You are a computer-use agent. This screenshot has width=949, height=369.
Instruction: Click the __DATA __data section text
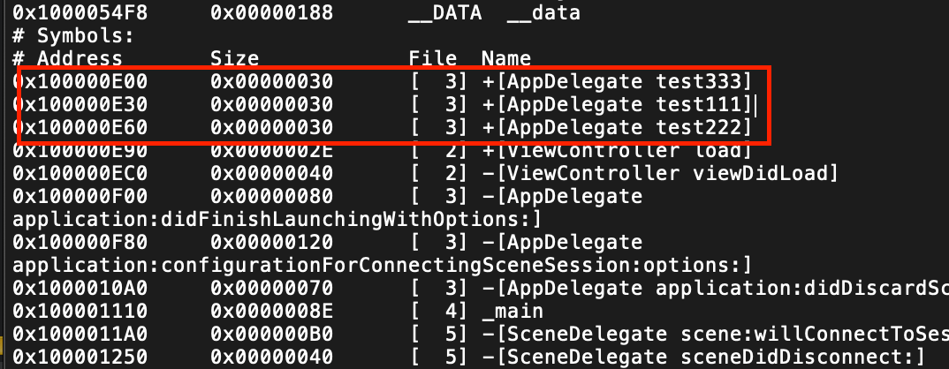[x=494, y=12]
